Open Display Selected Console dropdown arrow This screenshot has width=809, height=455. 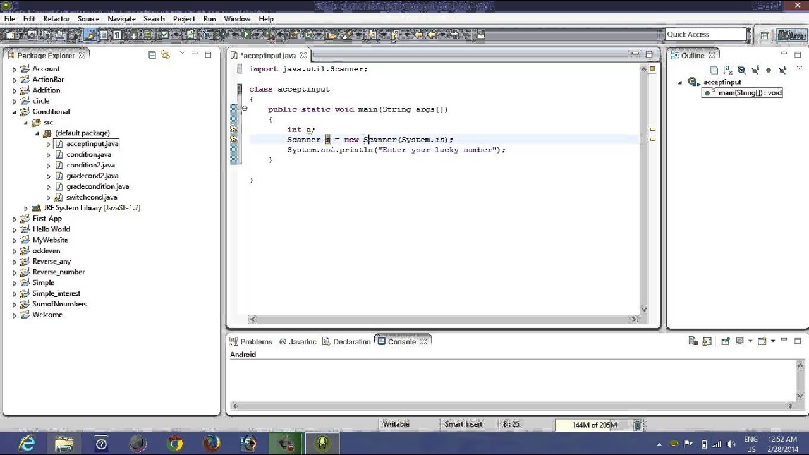click(750, 341)
